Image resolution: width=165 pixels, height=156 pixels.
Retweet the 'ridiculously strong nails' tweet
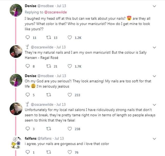[x=48, y=129]
